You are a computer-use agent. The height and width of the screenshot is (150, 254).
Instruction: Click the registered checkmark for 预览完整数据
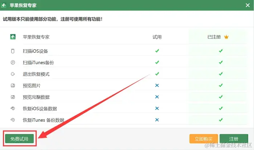coord(221,97)
